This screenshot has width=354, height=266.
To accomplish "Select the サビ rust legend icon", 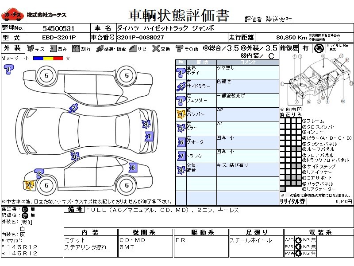I will pyautogui.click(x=132, y=48).
